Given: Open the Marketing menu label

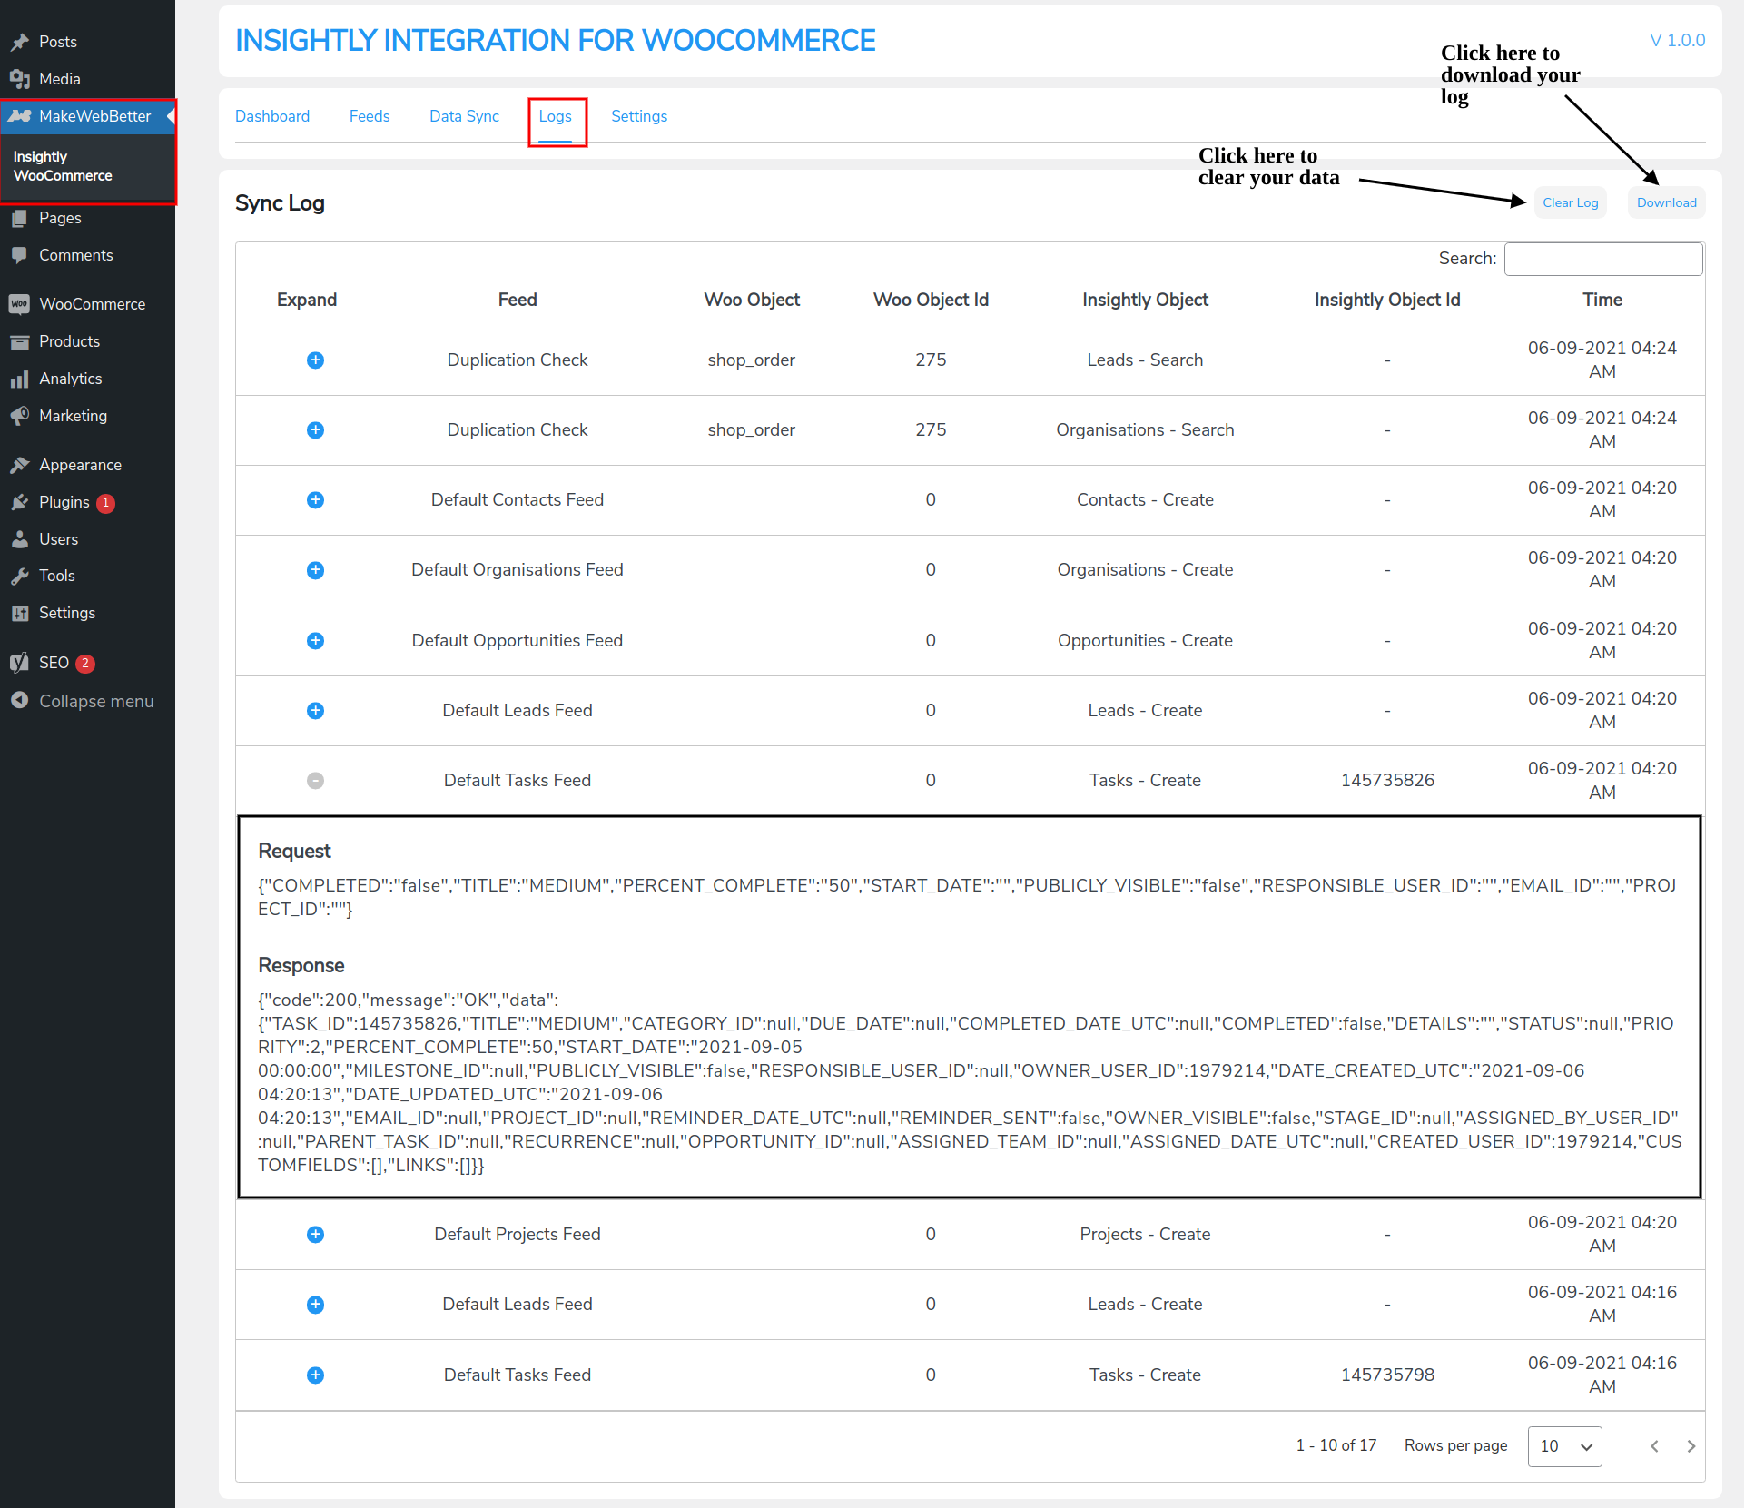Looking at the screenshot, I should coord(73,416).
